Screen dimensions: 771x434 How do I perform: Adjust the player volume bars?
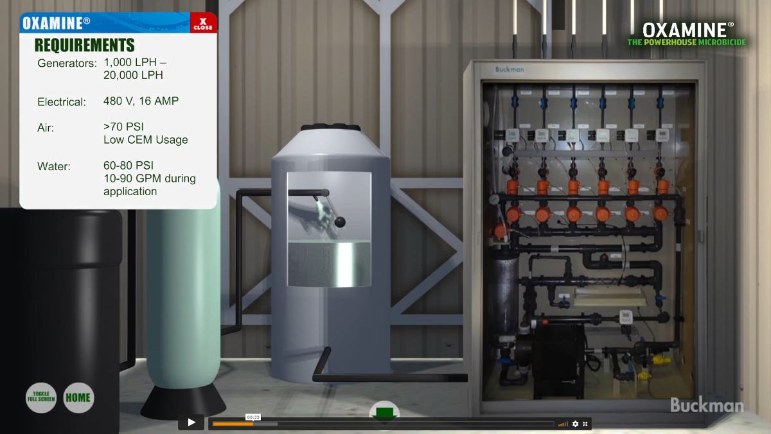[x=563, y=424]
